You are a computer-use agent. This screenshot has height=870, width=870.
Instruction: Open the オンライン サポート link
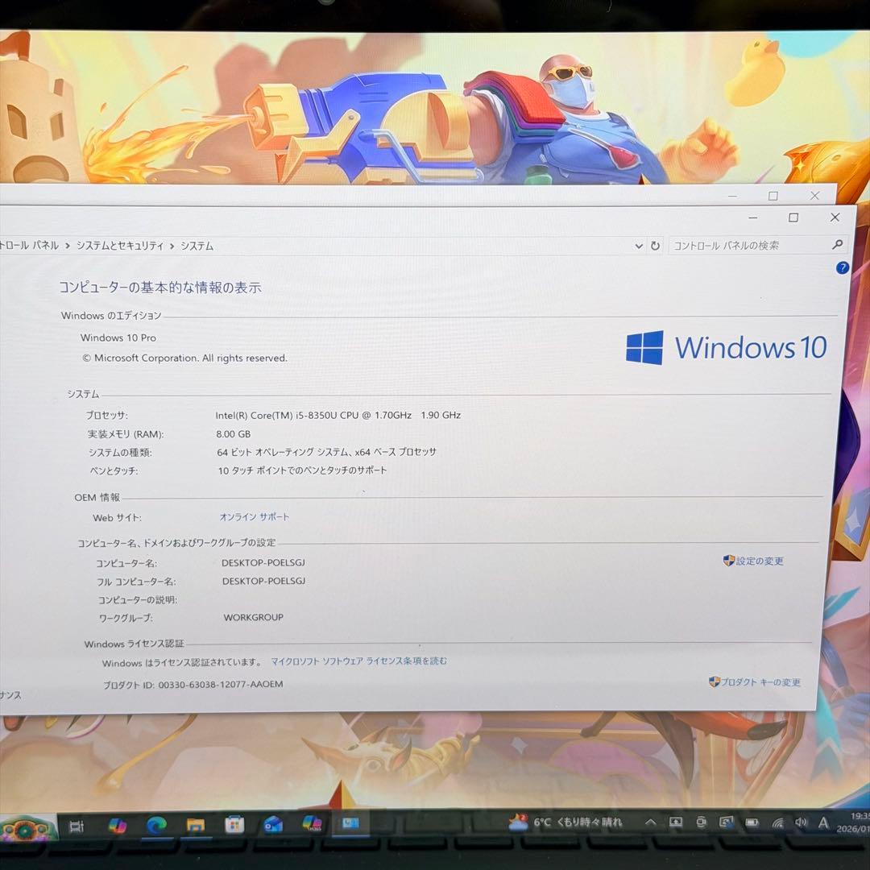[x=254, y=516]
